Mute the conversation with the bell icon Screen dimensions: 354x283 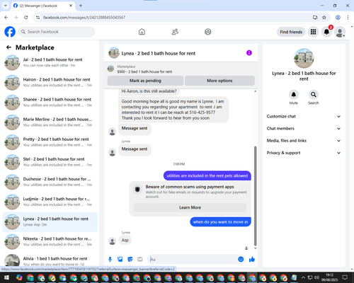(x=294, y=95)
